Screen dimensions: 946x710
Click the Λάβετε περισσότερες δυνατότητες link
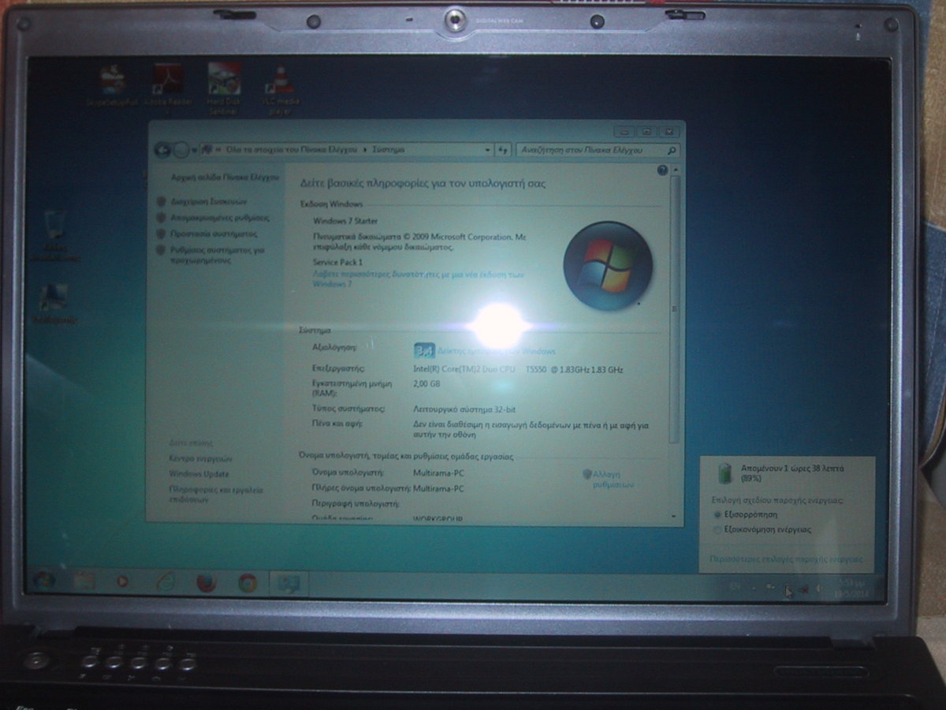pos(418,278)
